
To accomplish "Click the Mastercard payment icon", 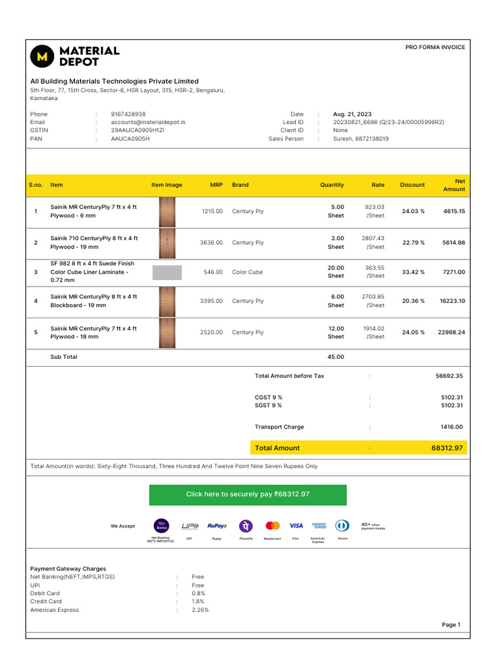I will coord(273,525).
